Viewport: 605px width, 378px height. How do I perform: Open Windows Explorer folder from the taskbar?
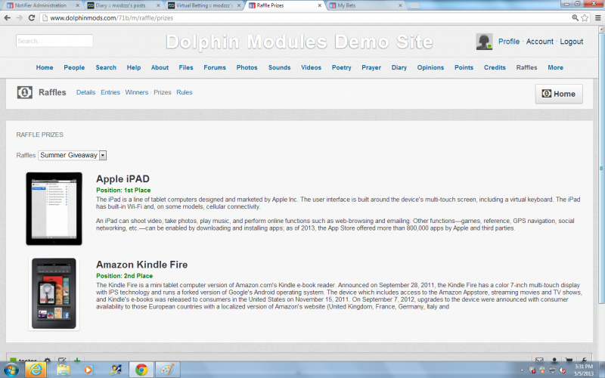point(64,370)
